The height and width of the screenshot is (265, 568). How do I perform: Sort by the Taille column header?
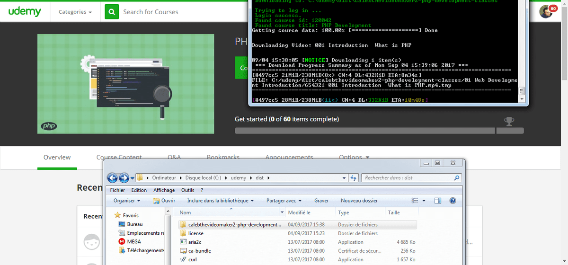coord(402,213)
